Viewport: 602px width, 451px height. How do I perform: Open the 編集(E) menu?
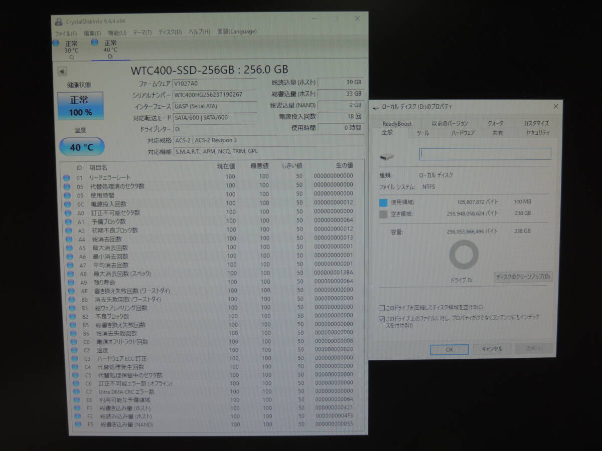[x=92, y=33]
